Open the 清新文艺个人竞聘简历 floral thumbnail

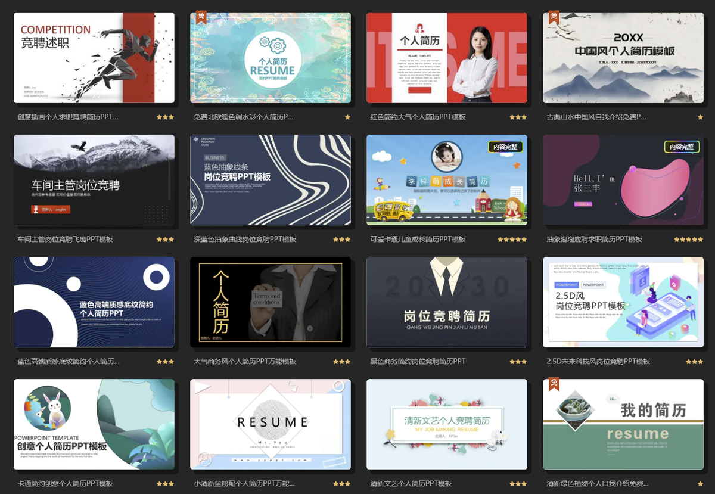click(447, 424)
